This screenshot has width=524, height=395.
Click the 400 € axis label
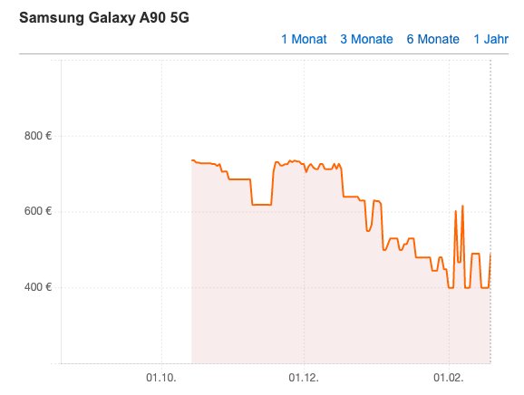[x=38, y=287]
